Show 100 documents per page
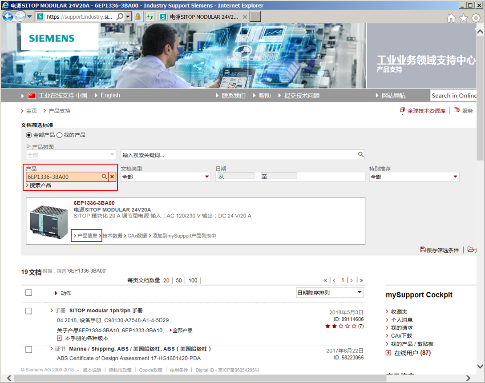 point(193,280)
